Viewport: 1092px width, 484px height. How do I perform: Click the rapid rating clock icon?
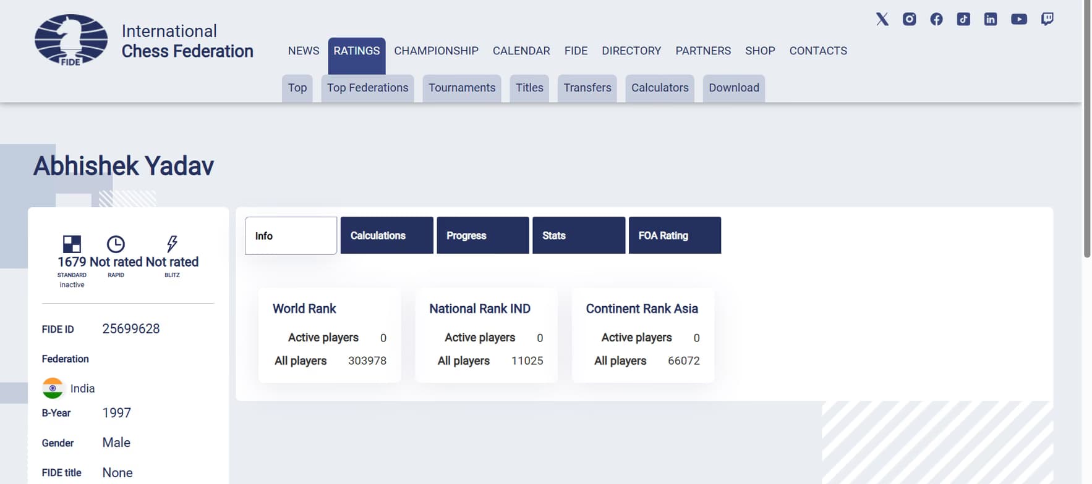[x=116, y=244]
